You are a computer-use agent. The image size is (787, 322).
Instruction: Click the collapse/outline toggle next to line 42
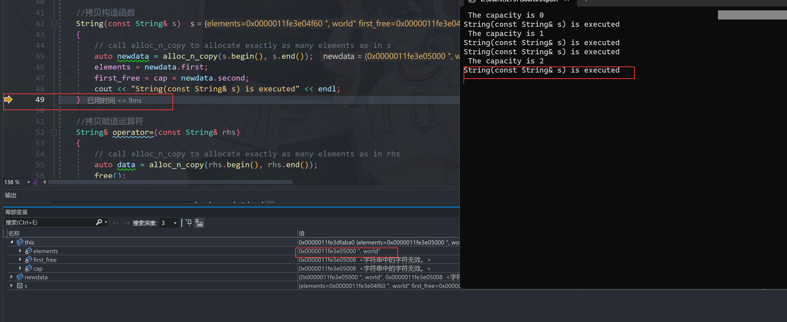tap(53, 24)
